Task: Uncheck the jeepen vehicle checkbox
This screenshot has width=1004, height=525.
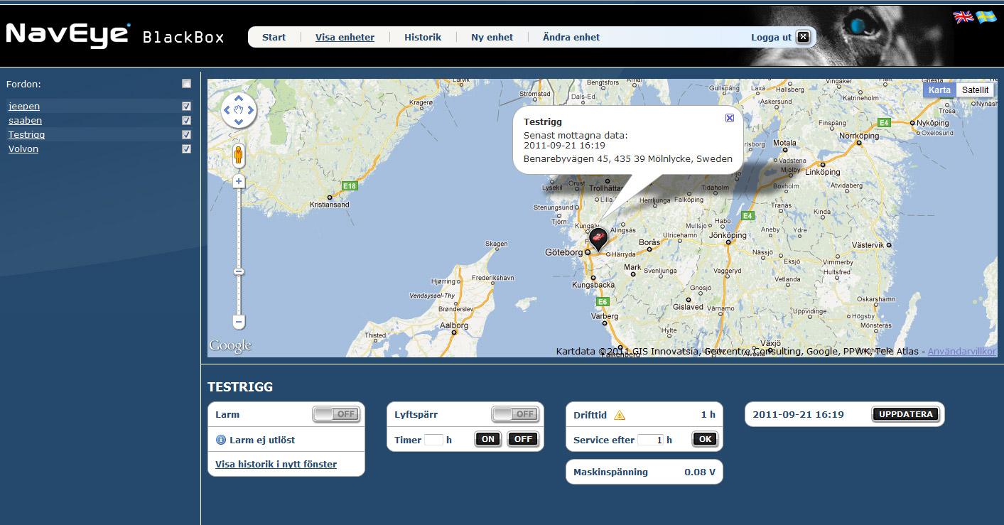Action: pos(186,107)
